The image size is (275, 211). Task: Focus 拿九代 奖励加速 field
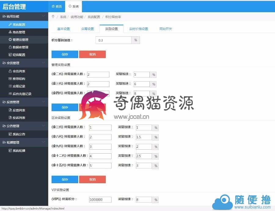144,147
